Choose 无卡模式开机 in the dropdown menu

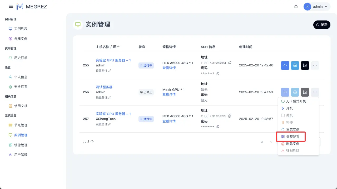click(x=296, y=101)
